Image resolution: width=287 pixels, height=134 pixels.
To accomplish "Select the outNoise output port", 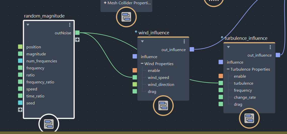I will [x=77, y=33].
